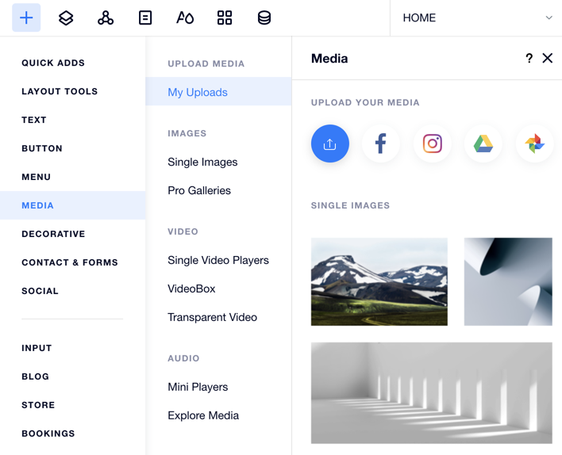Open VideoBox subcategory

coord(191,289)
